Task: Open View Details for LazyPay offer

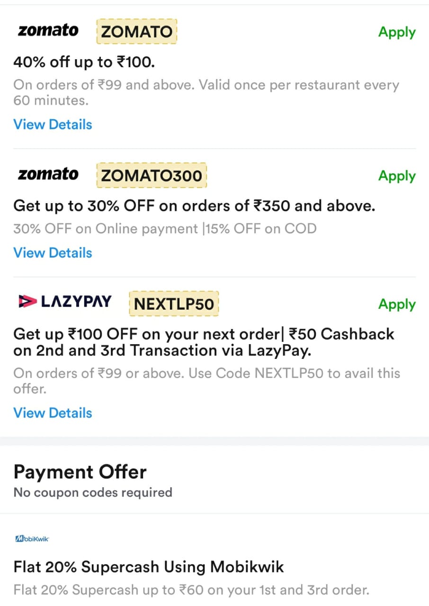Action: [53, 413]
